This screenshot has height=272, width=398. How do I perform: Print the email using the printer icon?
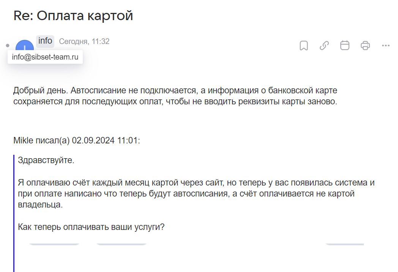point(365,46)
